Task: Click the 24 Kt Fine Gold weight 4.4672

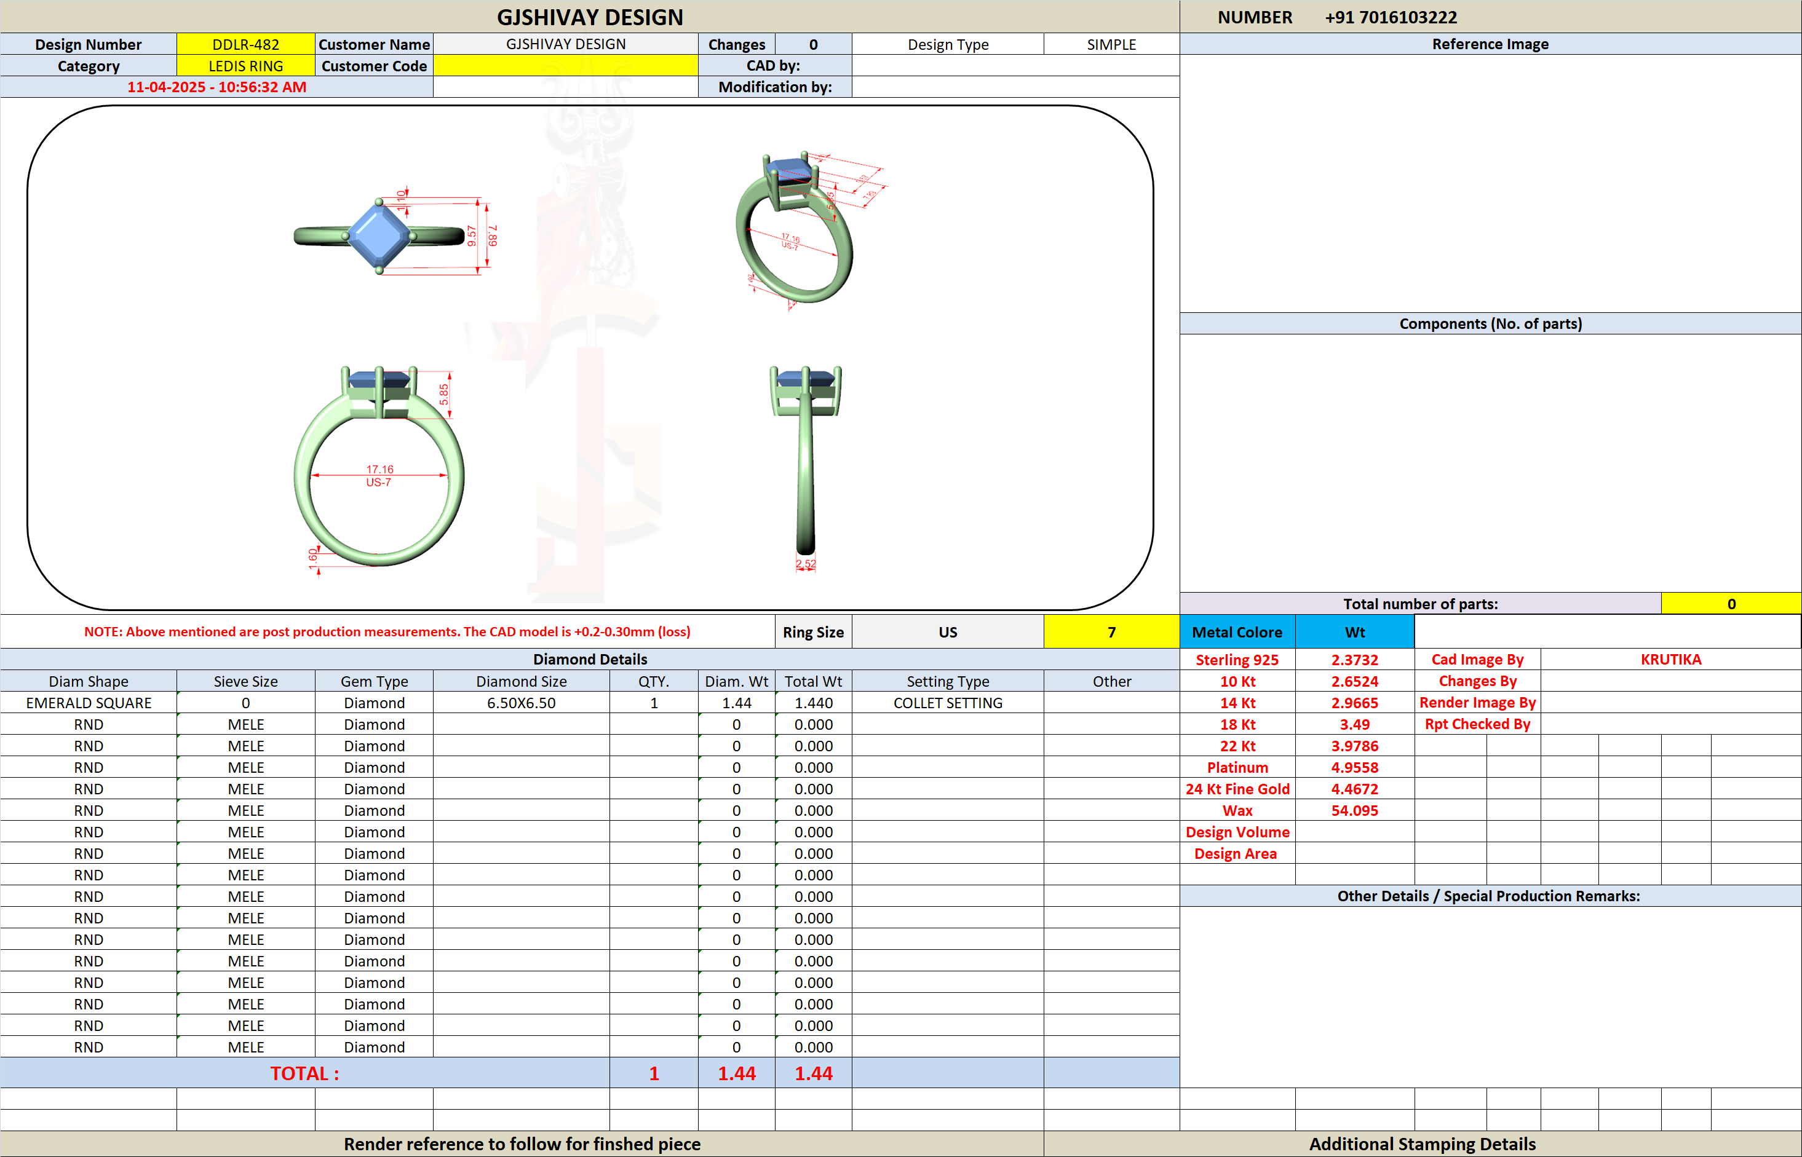Action: pos(1355,789)
